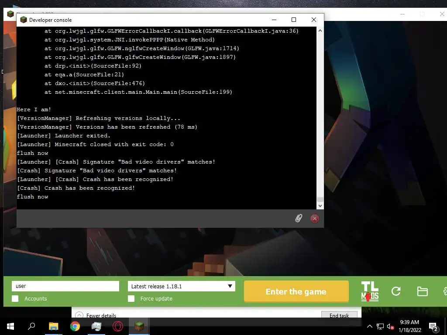The image size is (447, 335).
Task: Open the game folder icon
Action: click(422, 291)
